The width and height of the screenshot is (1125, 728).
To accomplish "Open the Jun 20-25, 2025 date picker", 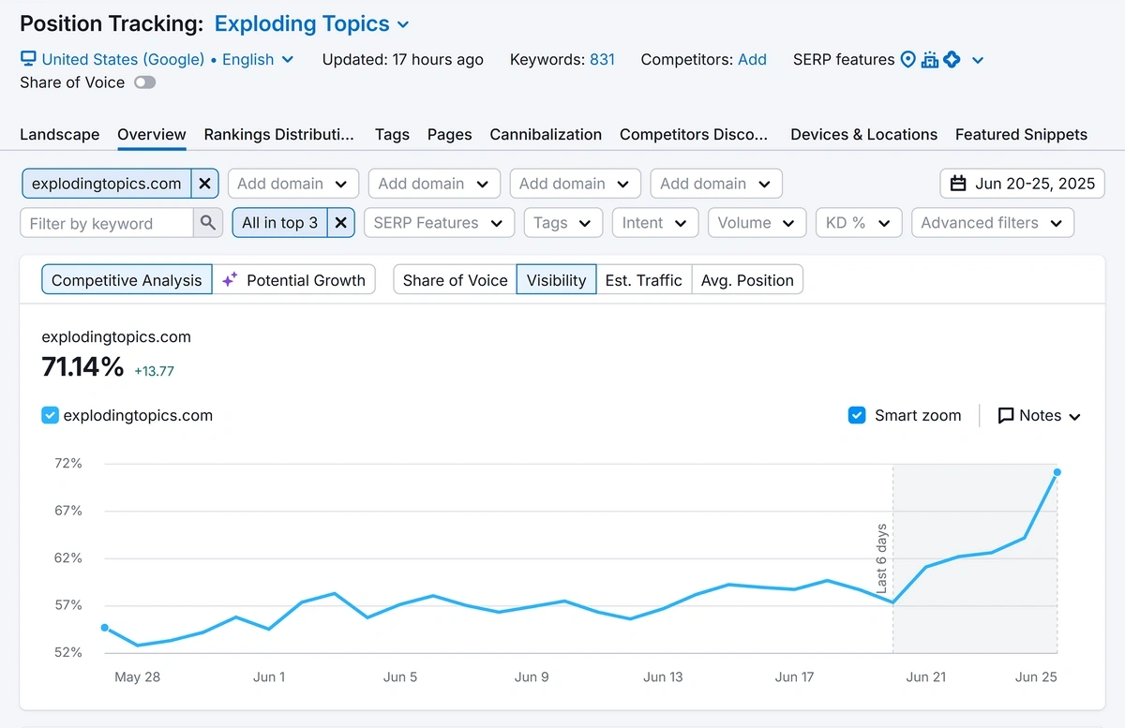I will pyautogui.click(x=1023, y=184).
